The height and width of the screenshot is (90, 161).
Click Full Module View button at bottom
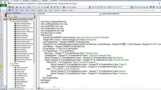point(40,88)
